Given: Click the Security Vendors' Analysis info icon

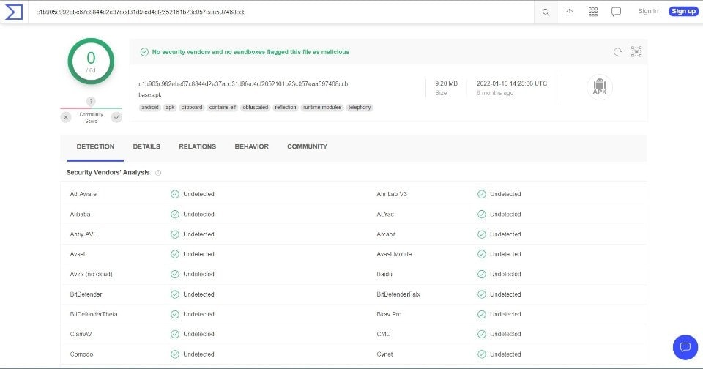Looking at the screenshot, I should pyautogui.click(x=158, y=173).
